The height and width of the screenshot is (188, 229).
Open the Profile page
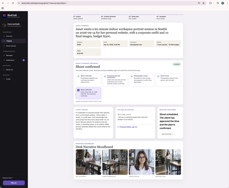click(x=14, y=79)
